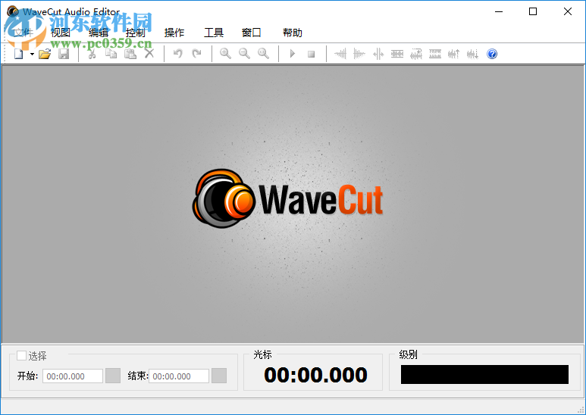Image resolution: width=586 pixels, height=415 pixels.
Task: Open an audio file via folder icon
Action: click(45, 54)
